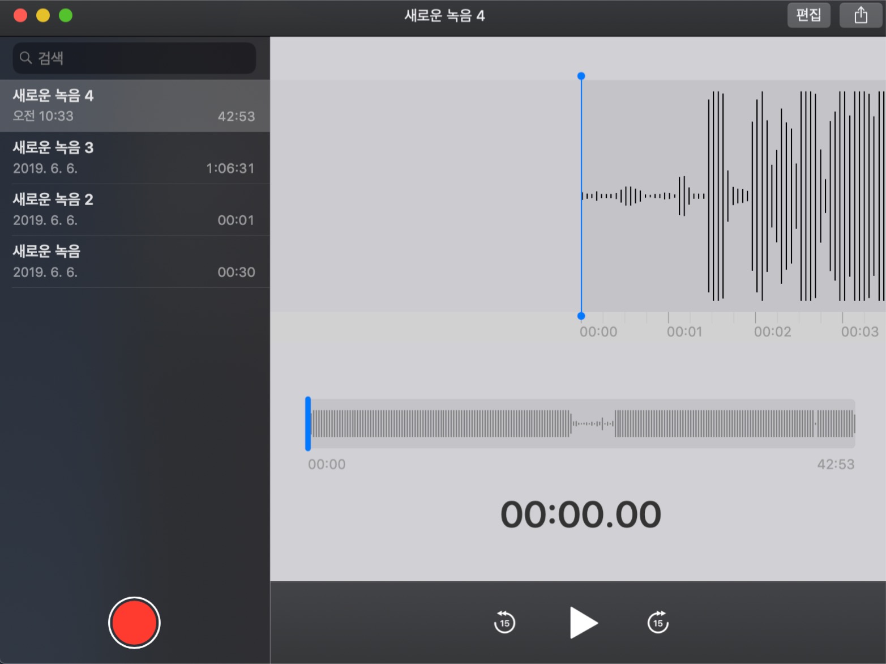886x664 pixels.
Task: Close the Voice Memos window
Action: [20, 15]
